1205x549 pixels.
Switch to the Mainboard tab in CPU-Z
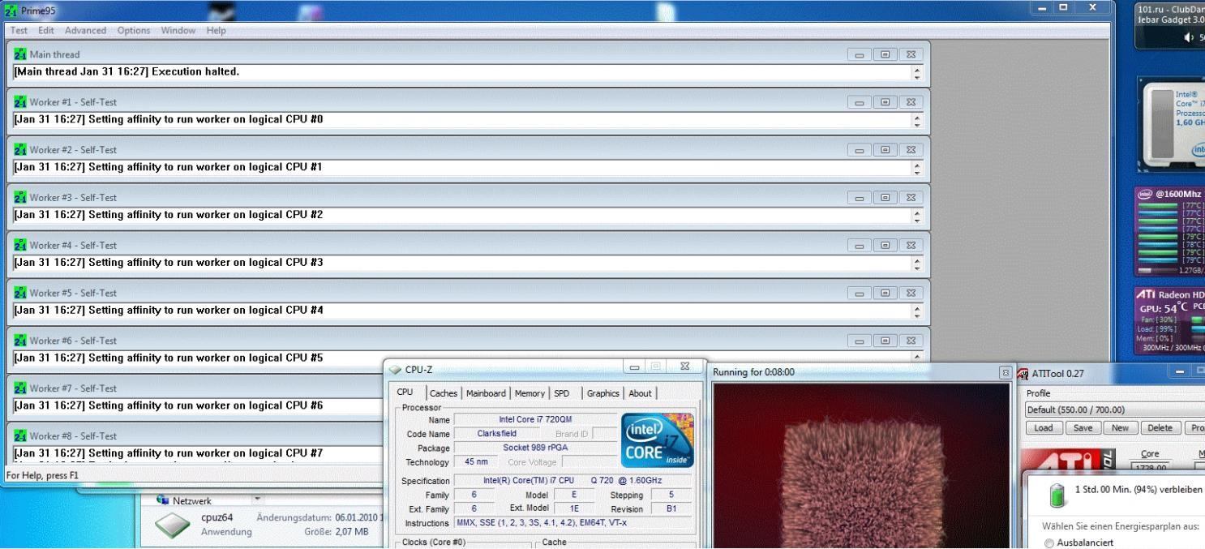pos(486,394)
